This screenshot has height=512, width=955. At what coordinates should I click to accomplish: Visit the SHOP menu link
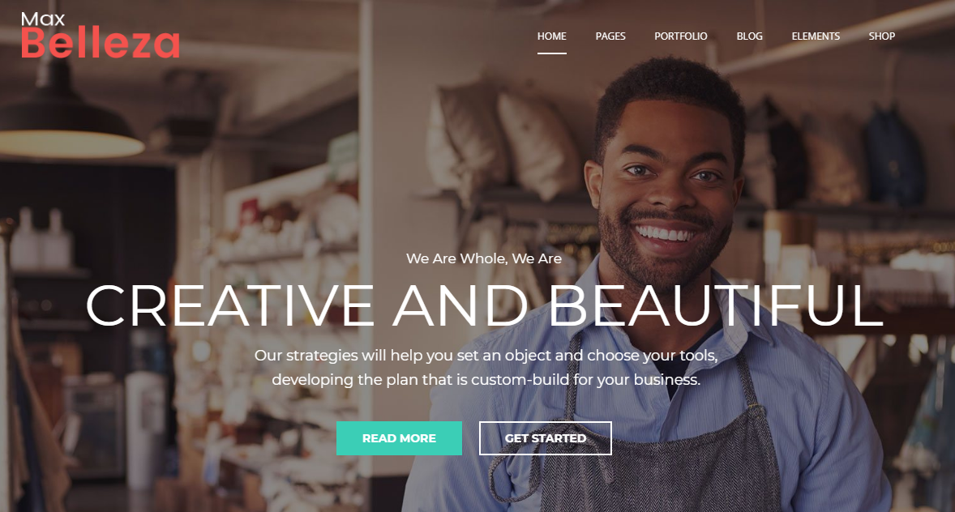click(x=882, y=36)
